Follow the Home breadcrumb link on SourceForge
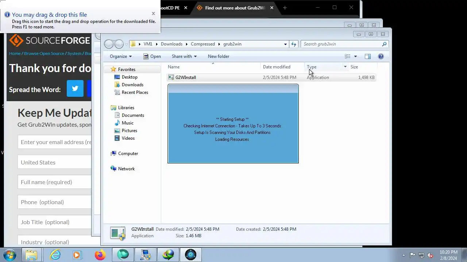 (15, 53)
